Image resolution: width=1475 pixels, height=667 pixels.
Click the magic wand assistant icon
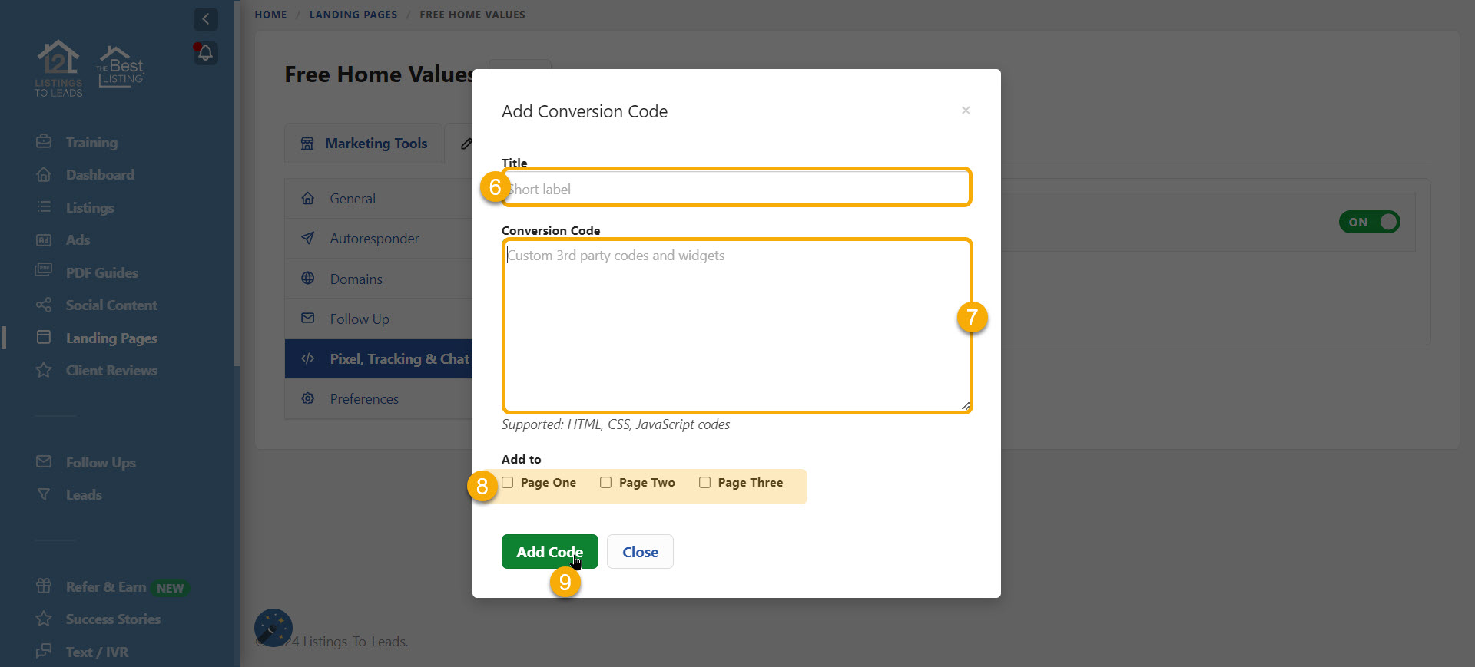(273, 628)
